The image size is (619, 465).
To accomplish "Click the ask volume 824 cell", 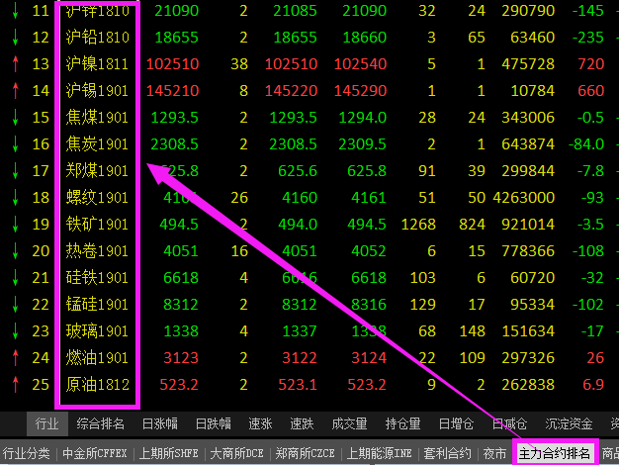I will point(472,224).
